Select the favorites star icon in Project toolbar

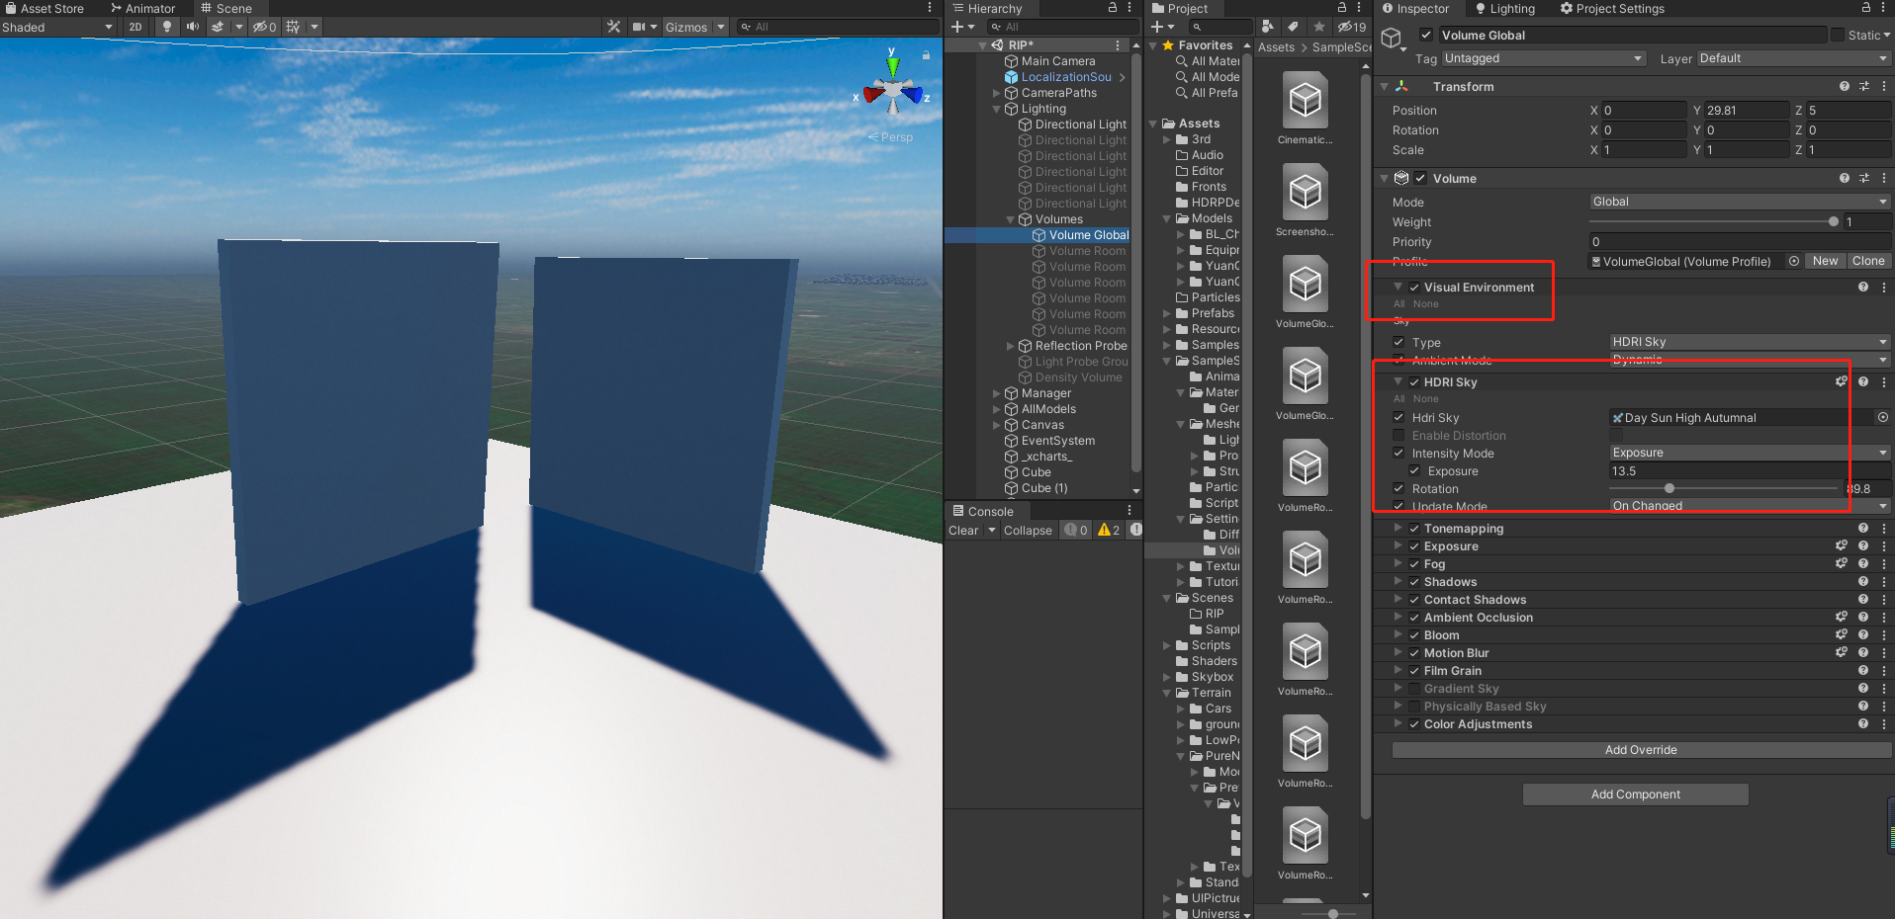tap(1318, 27)
